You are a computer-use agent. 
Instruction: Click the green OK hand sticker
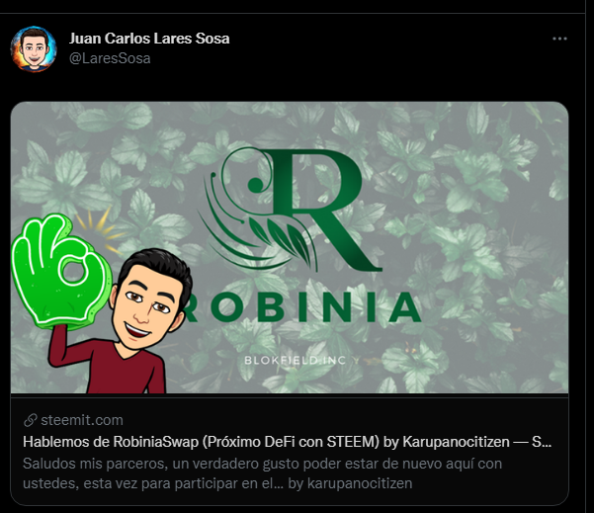pos(60,271)
